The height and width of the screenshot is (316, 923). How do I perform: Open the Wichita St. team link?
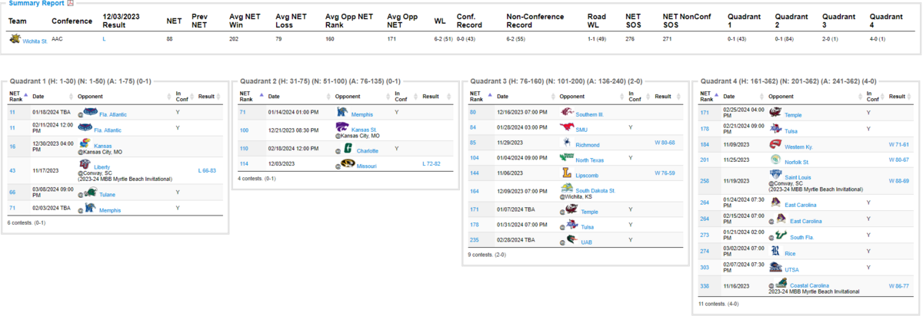point(34,41)
